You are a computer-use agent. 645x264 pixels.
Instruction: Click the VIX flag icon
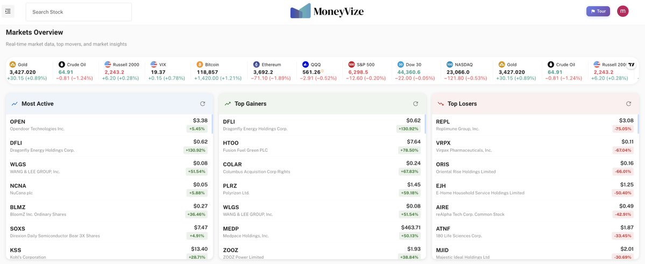154,65
